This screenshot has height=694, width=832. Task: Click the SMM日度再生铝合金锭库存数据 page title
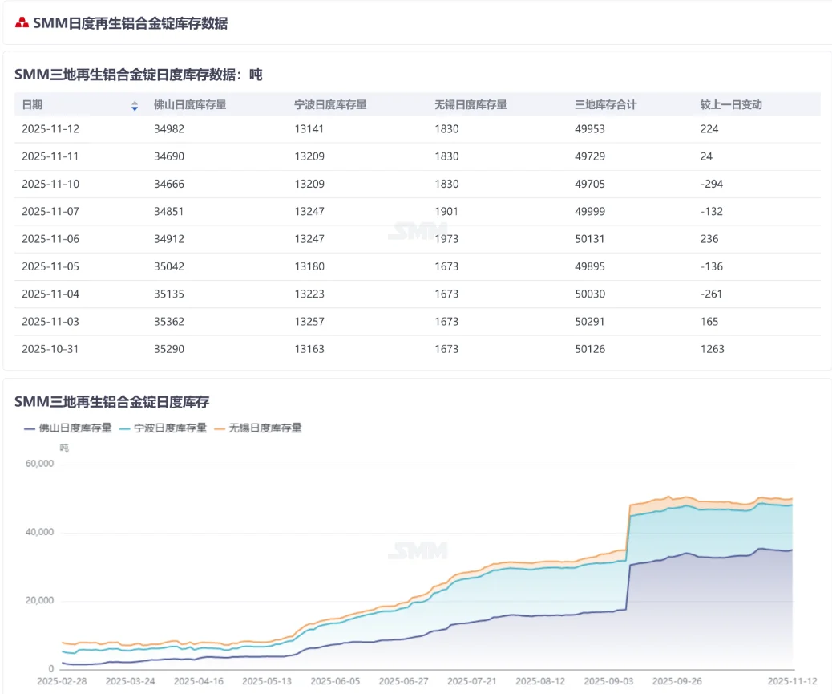[131, 23]
